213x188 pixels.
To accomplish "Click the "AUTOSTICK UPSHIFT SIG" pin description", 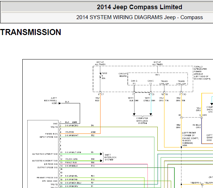I will 45,154.
